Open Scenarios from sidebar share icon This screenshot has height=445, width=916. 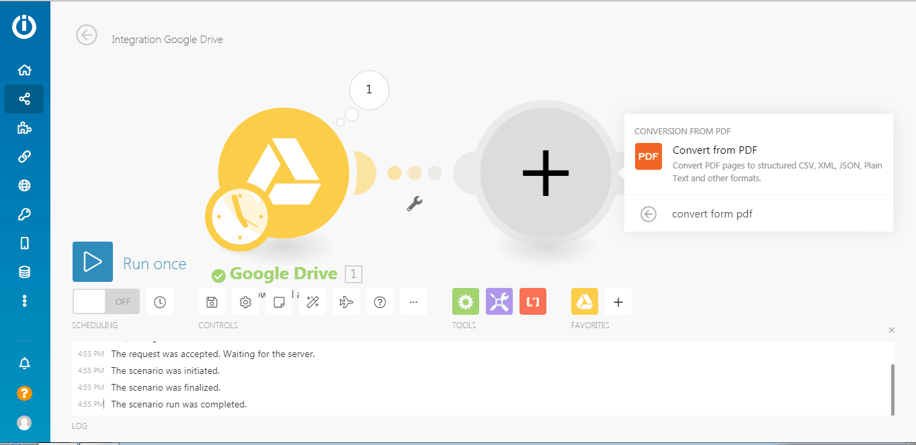point(25,99)
